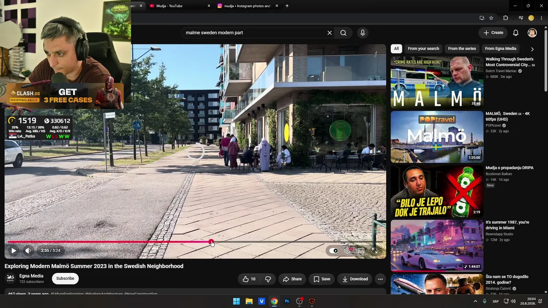Show hidden system tray icons
The height and width of the screenshot is (308, 548).
pyautogui.click(x=475, y=301)
